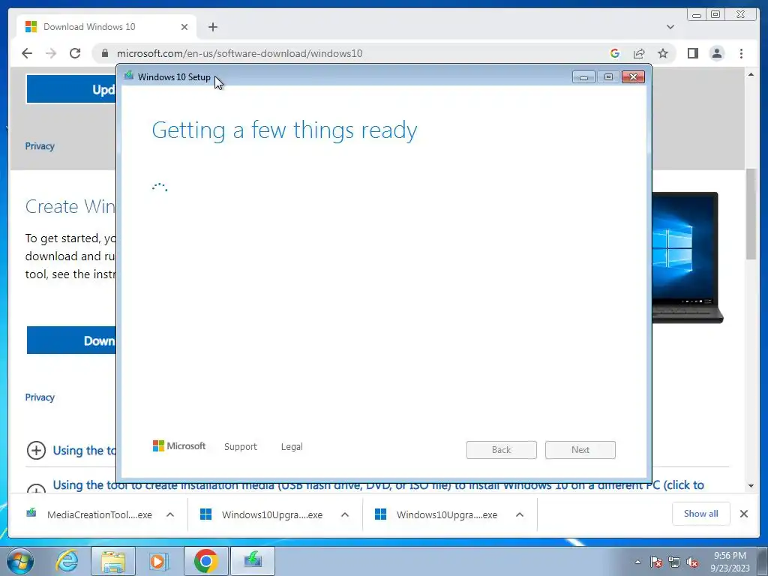Expand options for MediaCreationTool.exe download
Image resolution: width=768 pixels, height=576 pixels.
click(x=170, y=514)
